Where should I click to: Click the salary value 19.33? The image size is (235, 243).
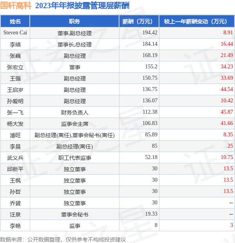pyautogui.click(x=151, y=214)
